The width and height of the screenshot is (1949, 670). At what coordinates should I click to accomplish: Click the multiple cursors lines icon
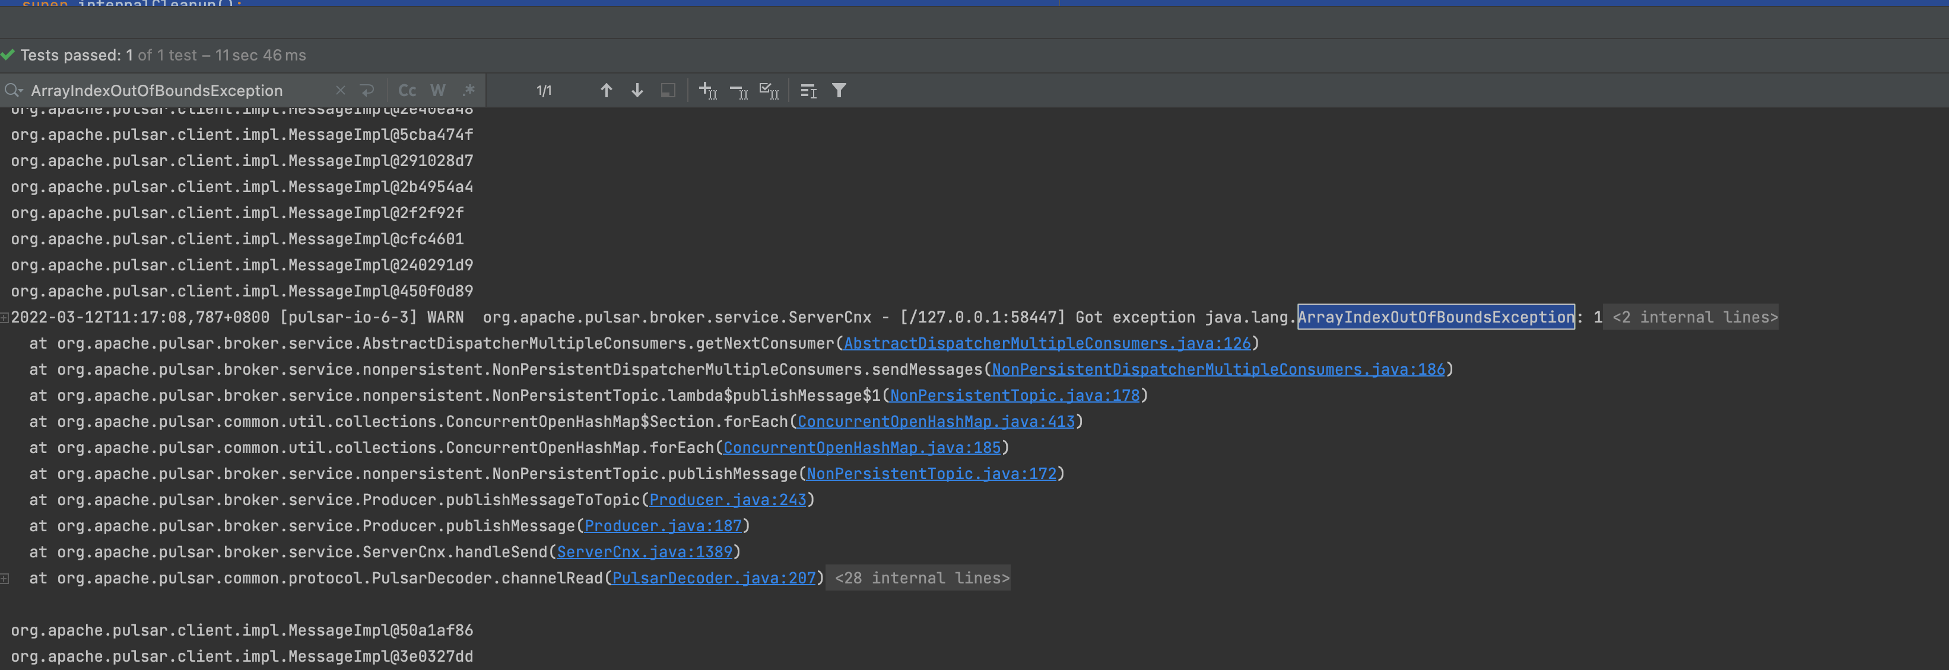[808, 91]
